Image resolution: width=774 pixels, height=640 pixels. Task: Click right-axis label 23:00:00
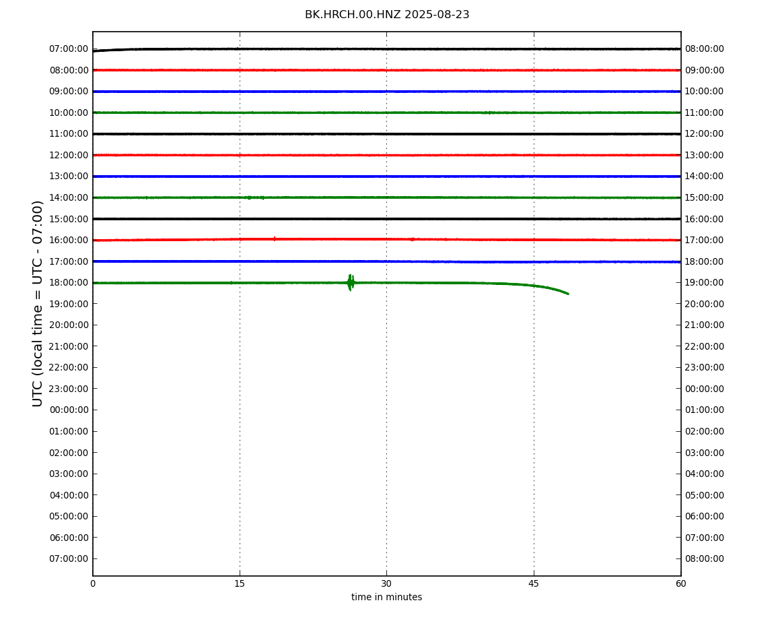point(705,368)
